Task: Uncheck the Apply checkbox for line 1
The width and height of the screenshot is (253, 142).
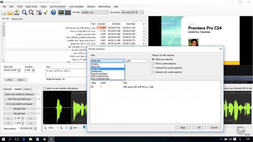Action: (x=92, y=86)
